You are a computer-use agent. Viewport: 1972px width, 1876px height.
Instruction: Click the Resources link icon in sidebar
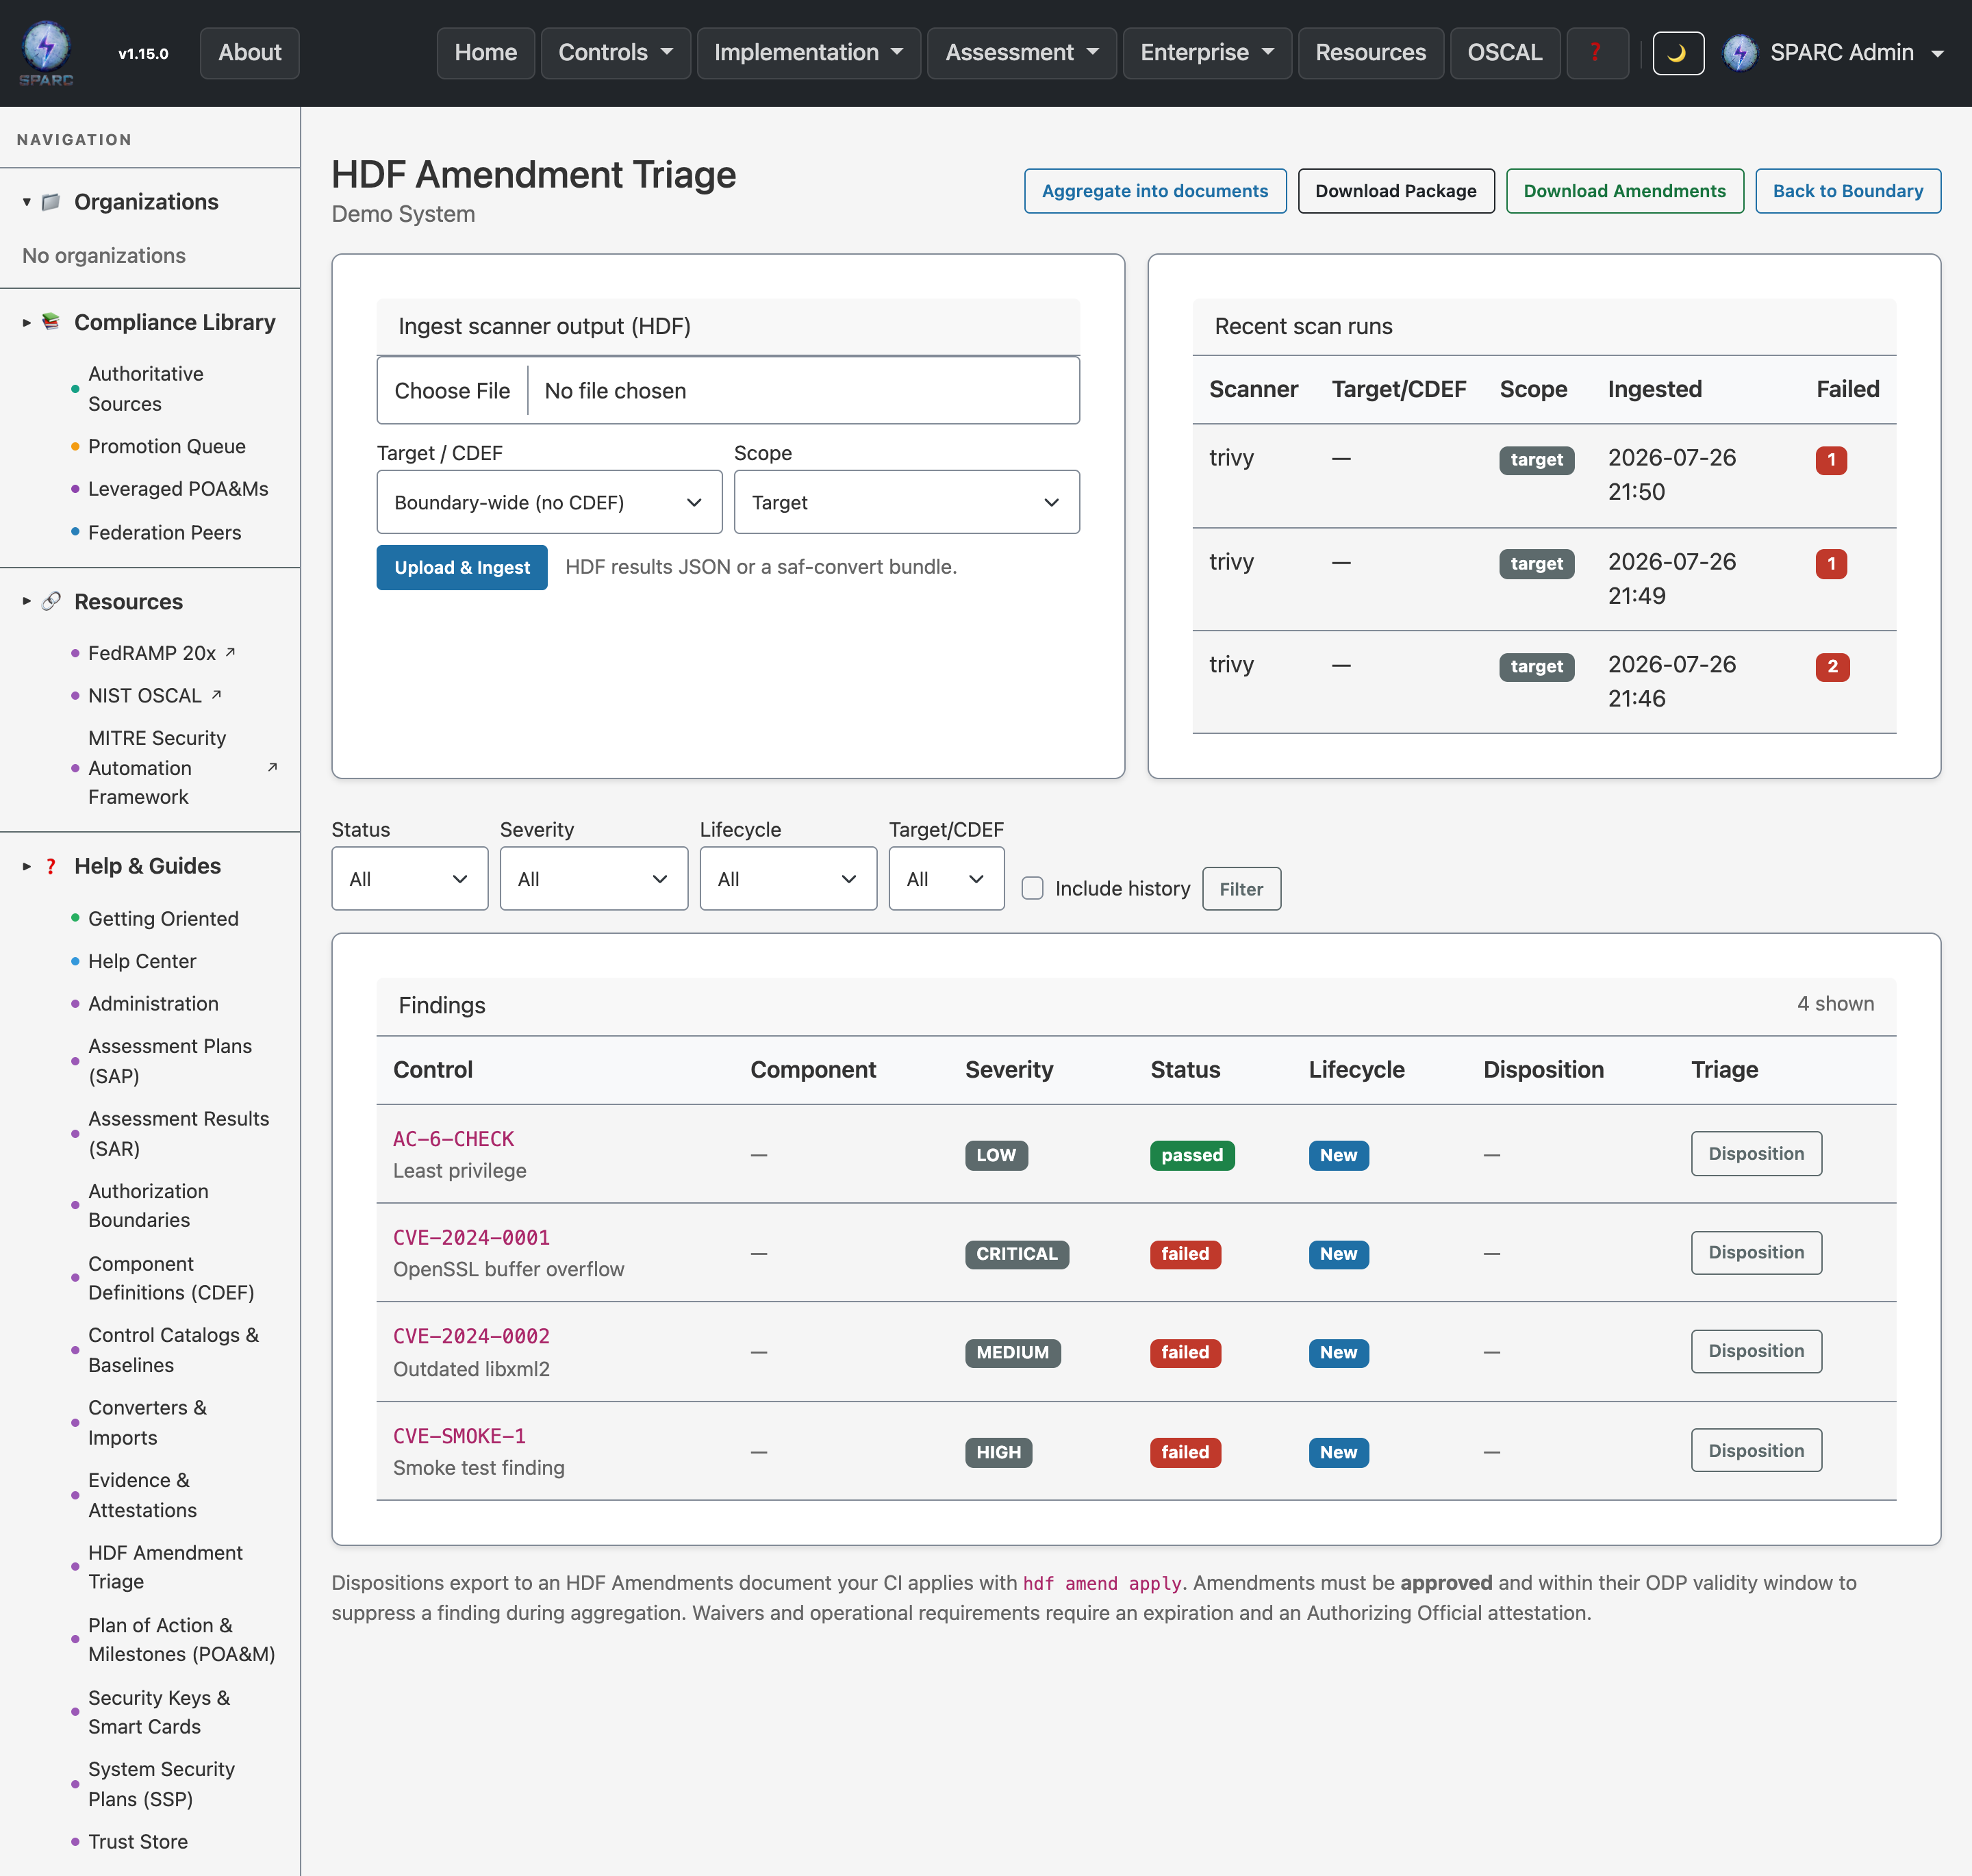(x=51, y=602)
